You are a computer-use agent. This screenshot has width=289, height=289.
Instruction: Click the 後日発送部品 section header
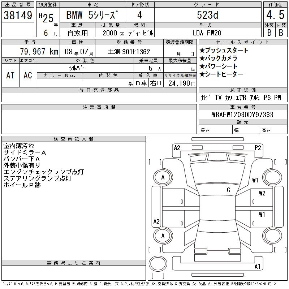click(x=99, y=90)
